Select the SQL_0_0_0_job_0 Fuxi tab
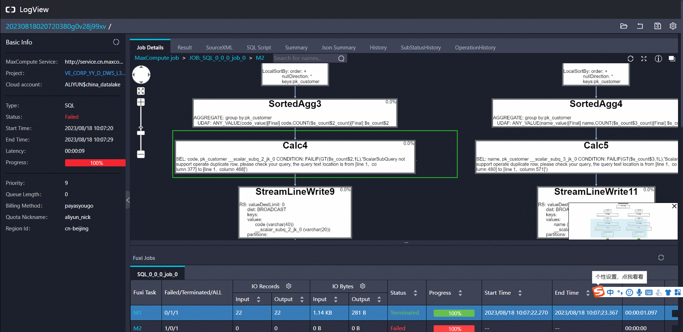683x332 pixels. [157, 274]
